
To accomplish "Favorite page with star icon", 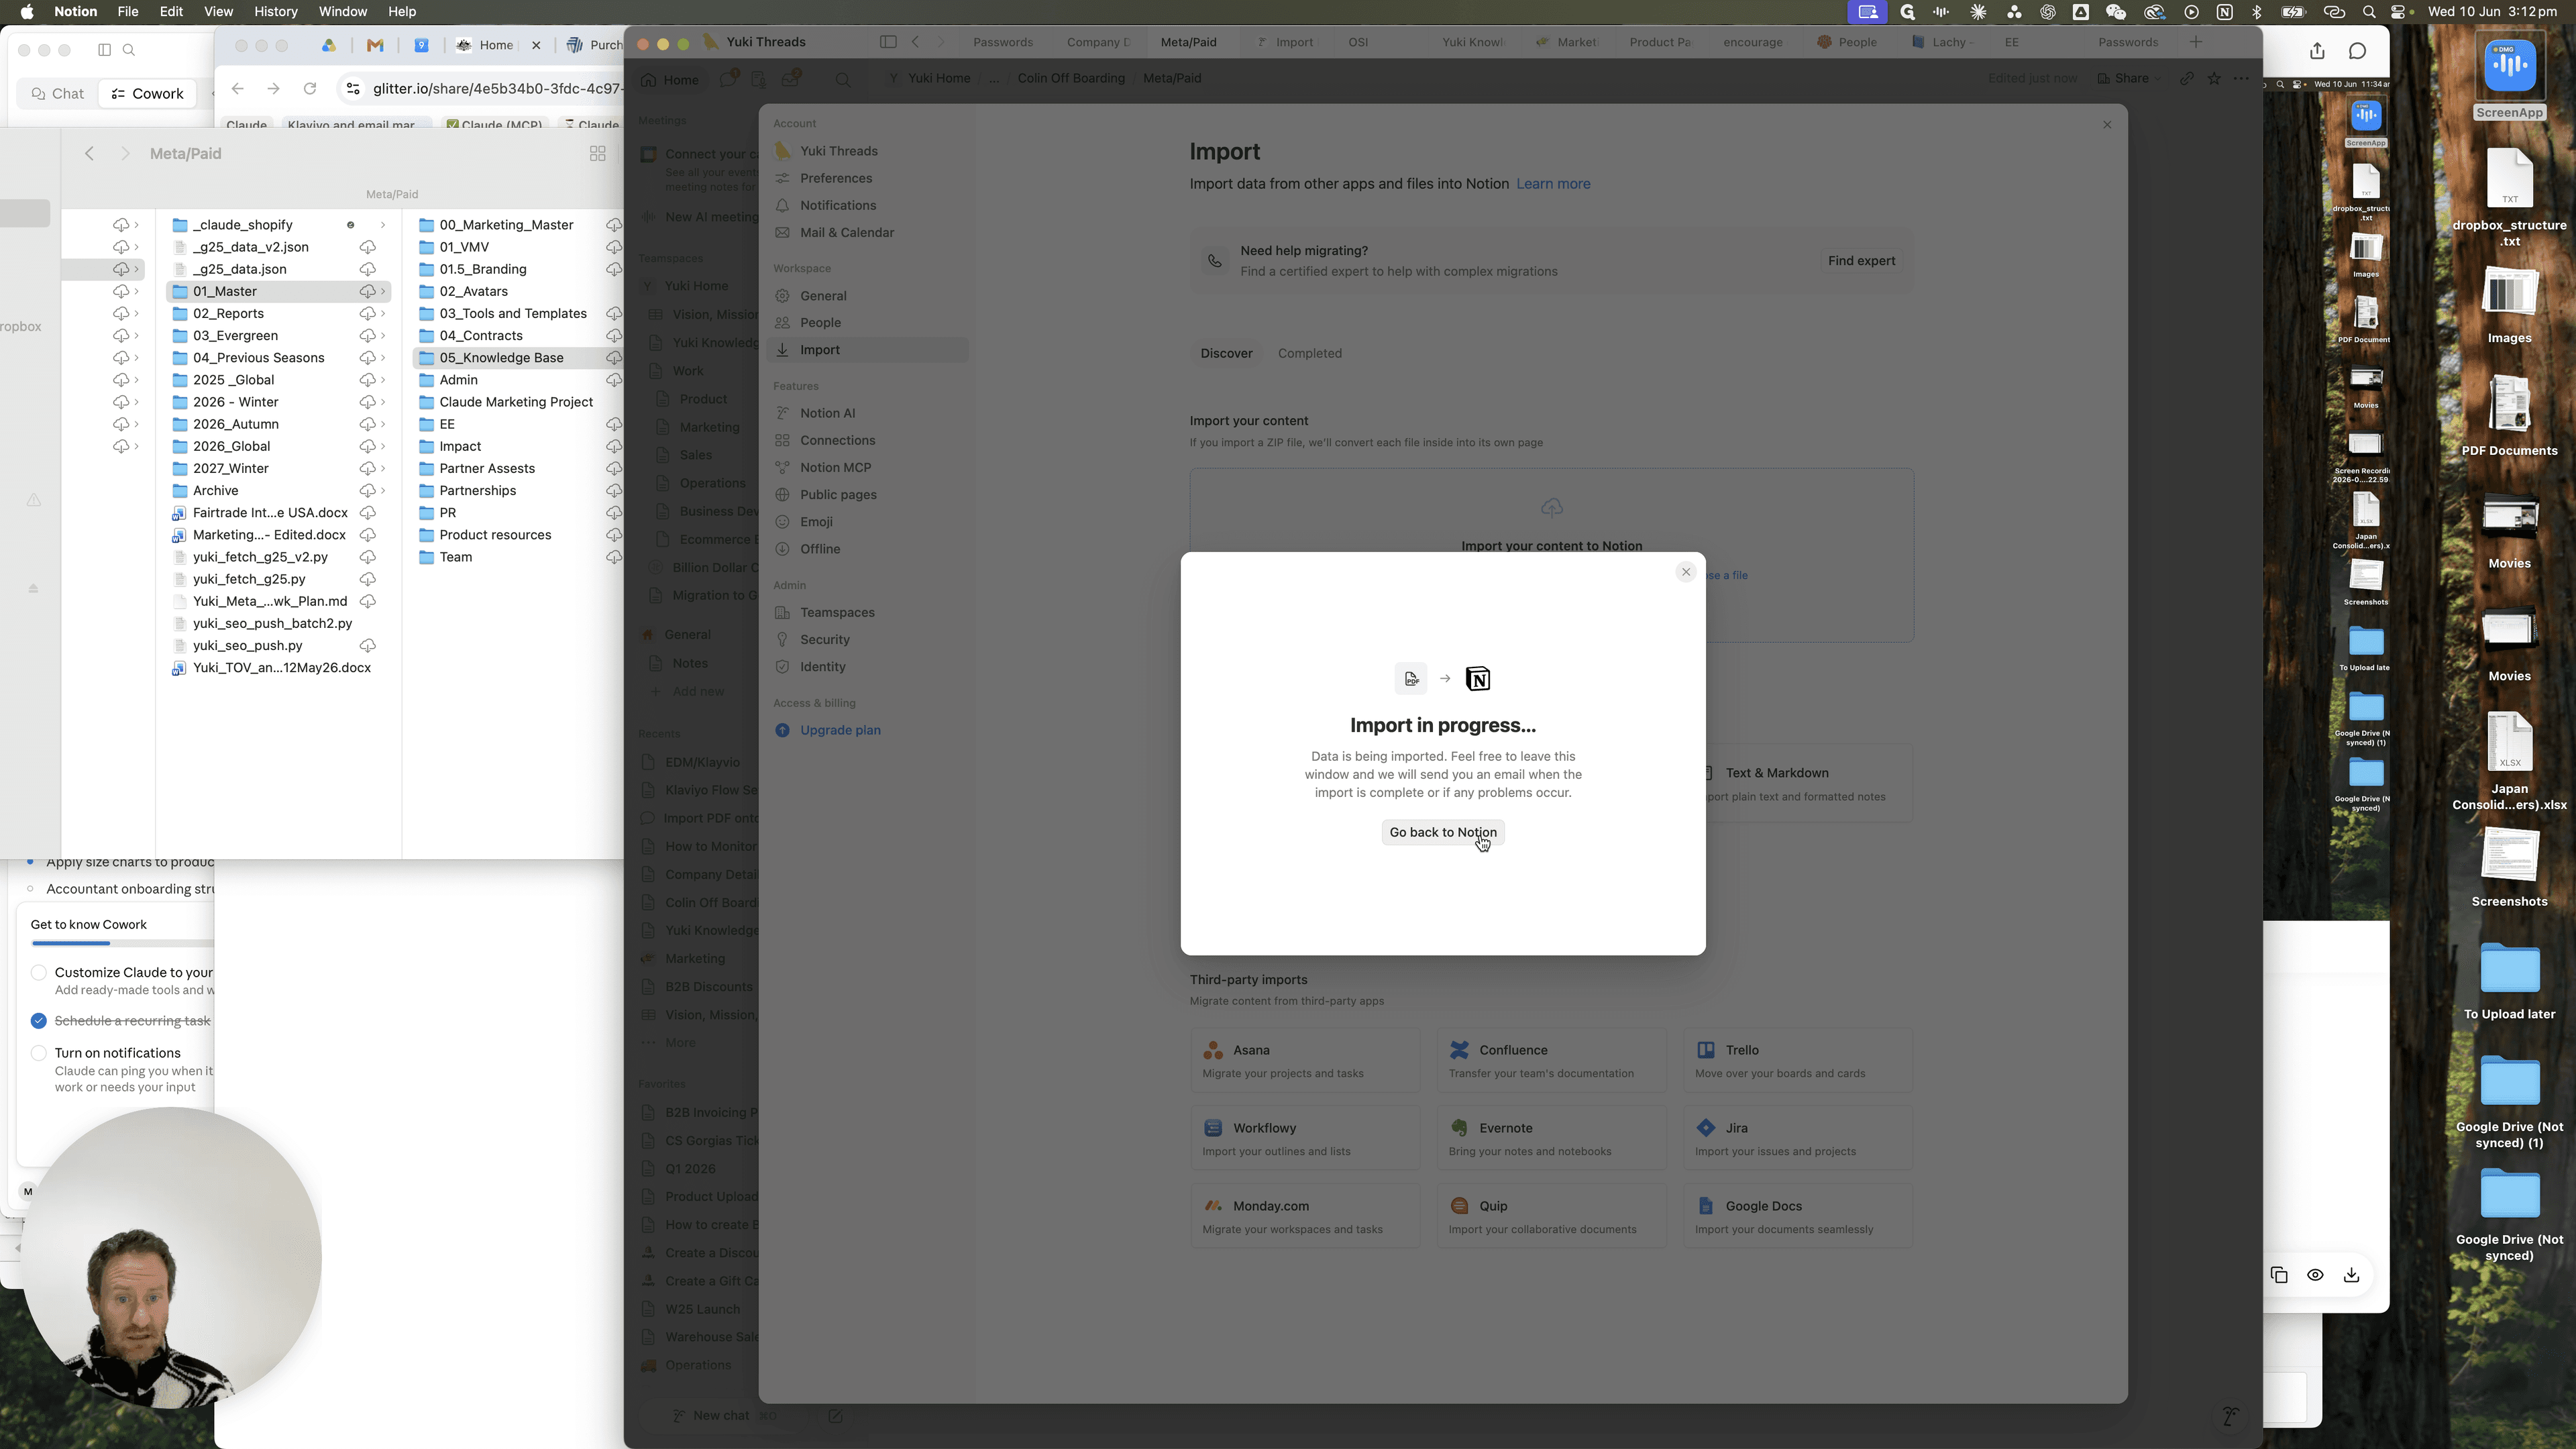I will click(2214, 78).
